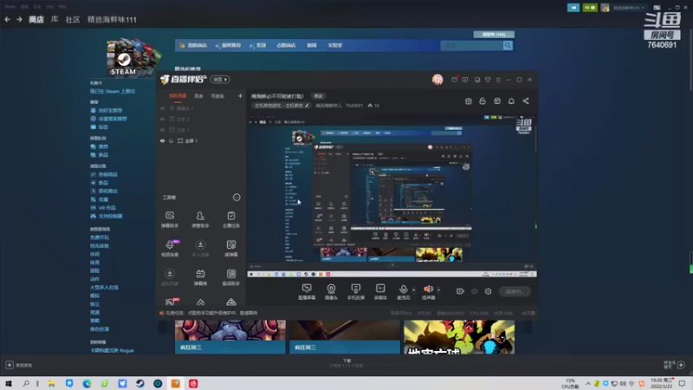This screenshot has width=693, height=390.
Task: Open the 弹幕助手 tool in the toolbox
Action: pyautogui.click(x=170, y=219)
